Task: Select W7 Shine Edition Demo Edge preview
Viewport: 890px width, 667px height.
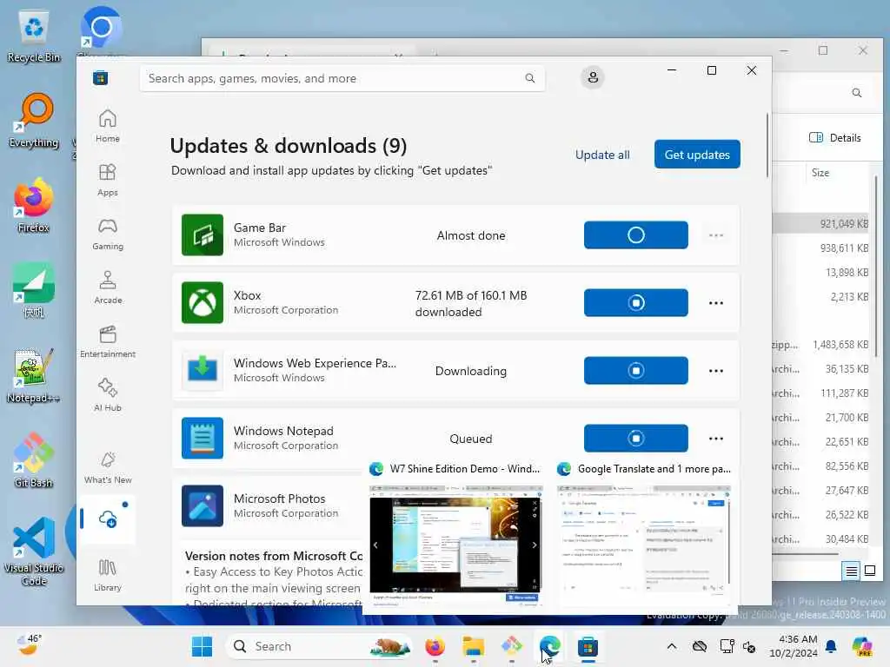Action: [455, 538]
